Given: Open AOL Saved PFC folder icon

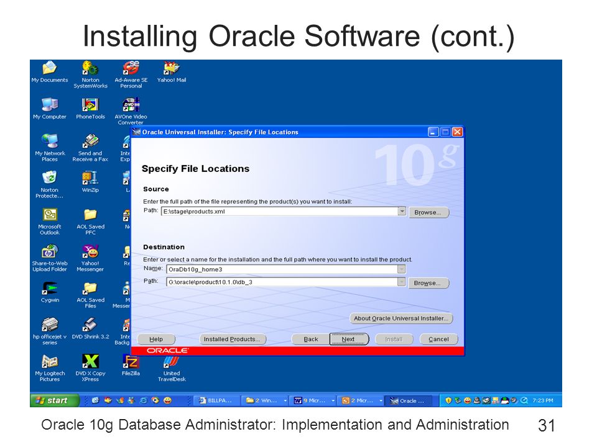Looking at the screenshot, I should [x=90, y=221].
